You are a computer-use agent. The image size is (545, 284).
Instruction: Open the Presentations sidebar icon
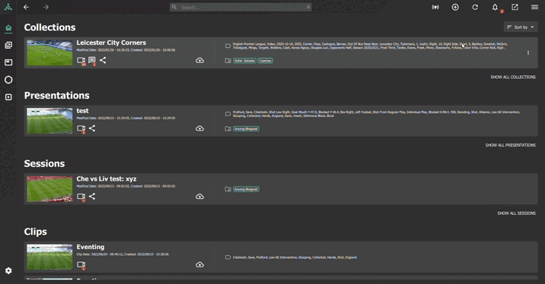click(8, 62)
